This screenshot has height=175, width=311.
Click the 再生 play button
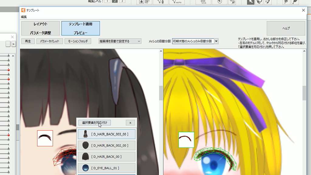click(28, 41)
